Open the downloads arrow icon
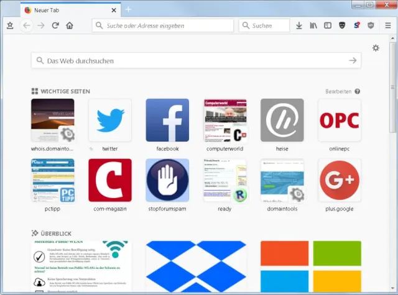 (299, 25)
